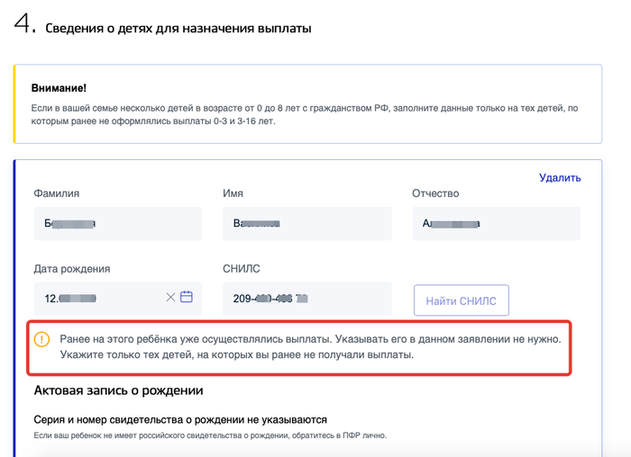Click the Отчество field label
Viewport: 631px width, 457px height.
coord(435,193)
